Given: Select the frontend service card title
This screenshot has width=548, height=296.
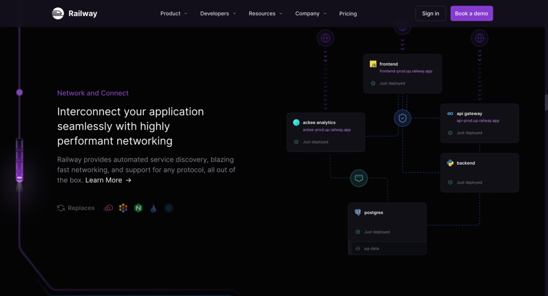Looking at the screenshot, I should 389,64.
